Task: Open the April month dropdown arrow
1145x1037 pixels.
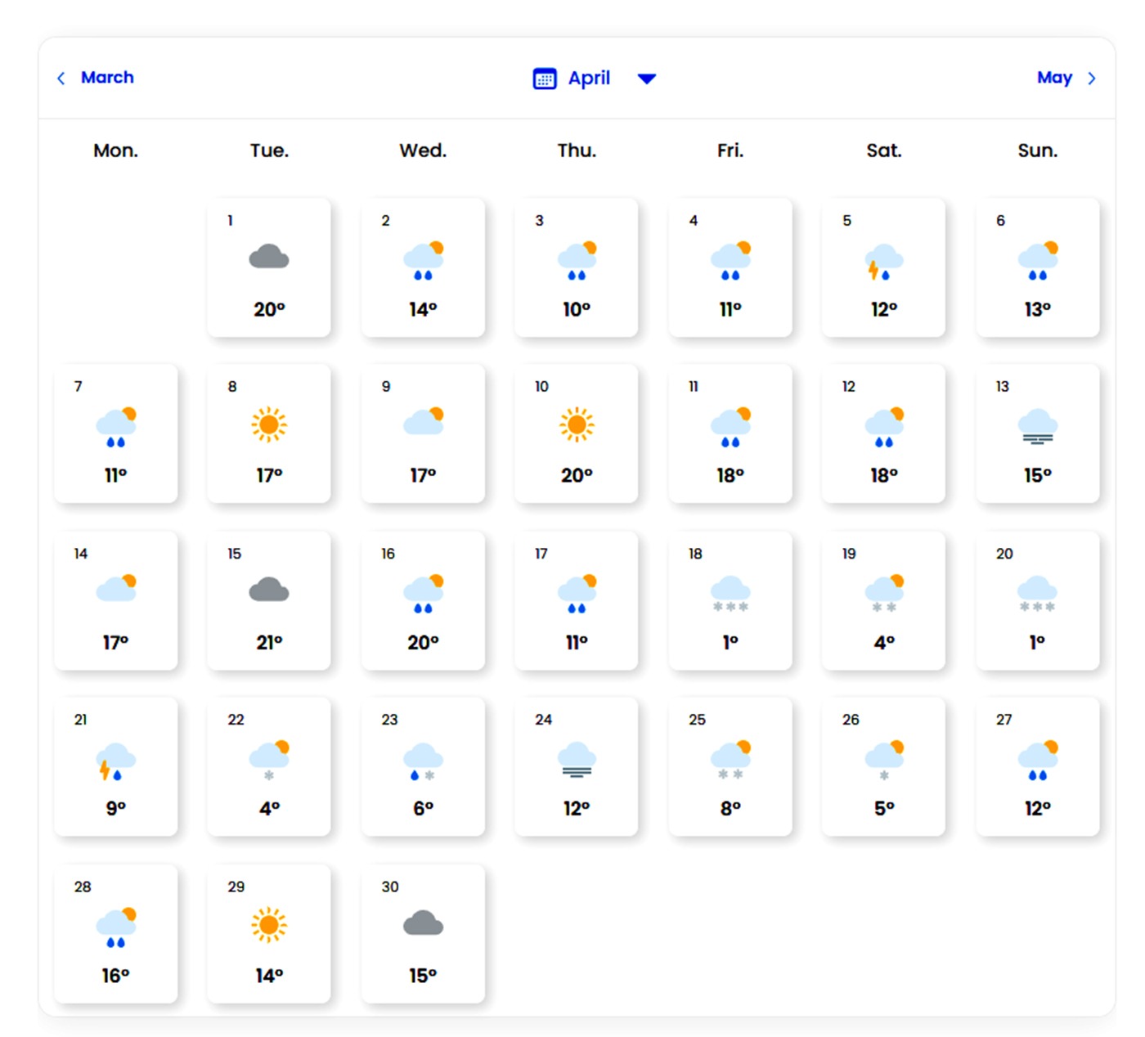Action: [x=646, y=79]
